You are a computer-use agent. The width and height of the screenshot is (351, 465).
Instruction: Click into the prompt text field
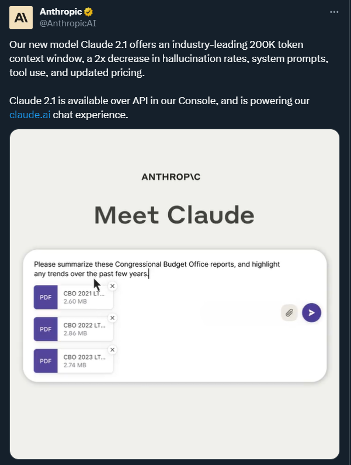tap(175, 269)
